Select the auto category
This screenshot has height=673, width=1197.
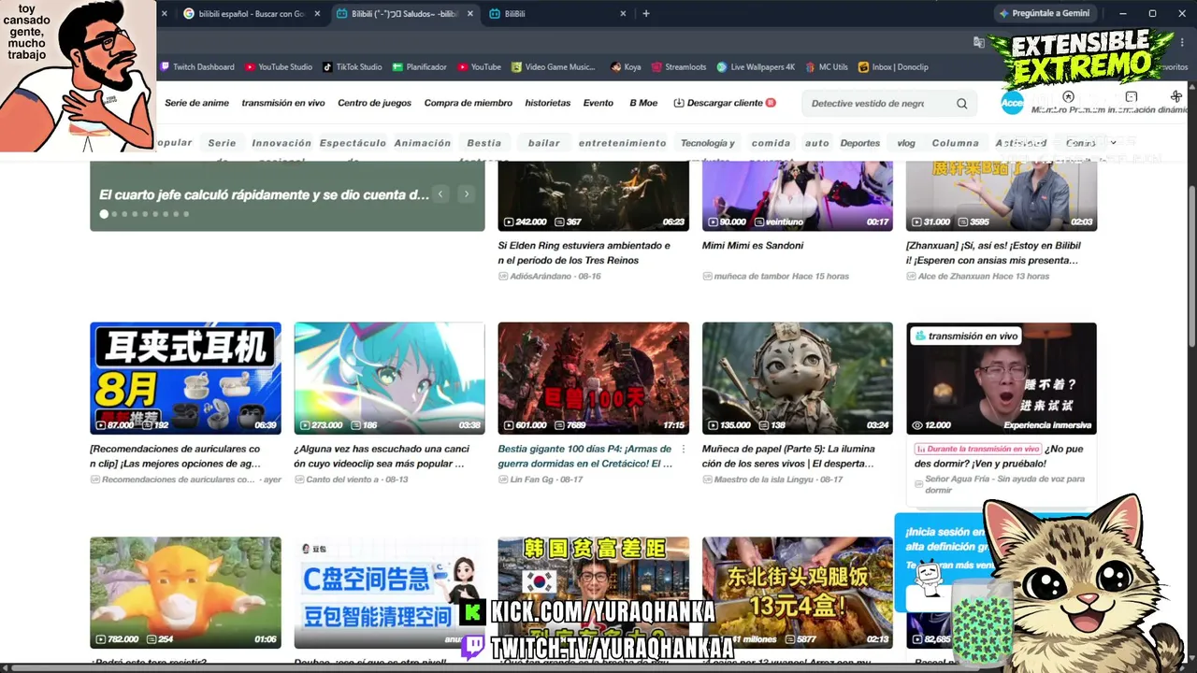817,143
